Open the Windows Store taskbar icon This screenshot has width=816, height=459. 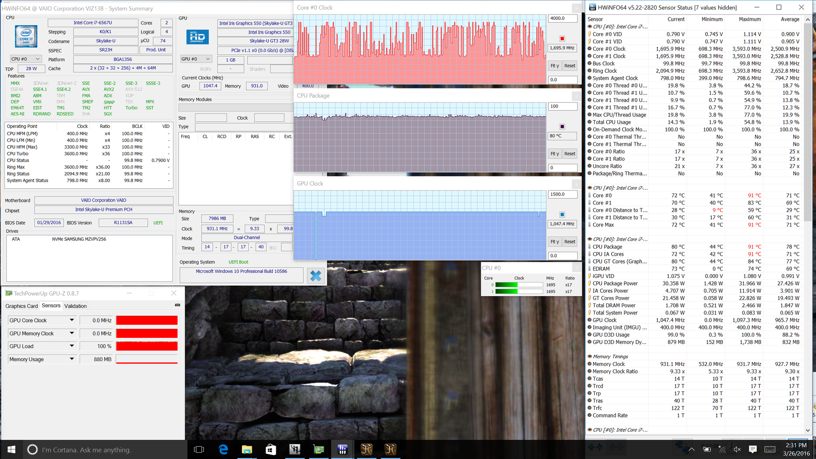point(271,449)
